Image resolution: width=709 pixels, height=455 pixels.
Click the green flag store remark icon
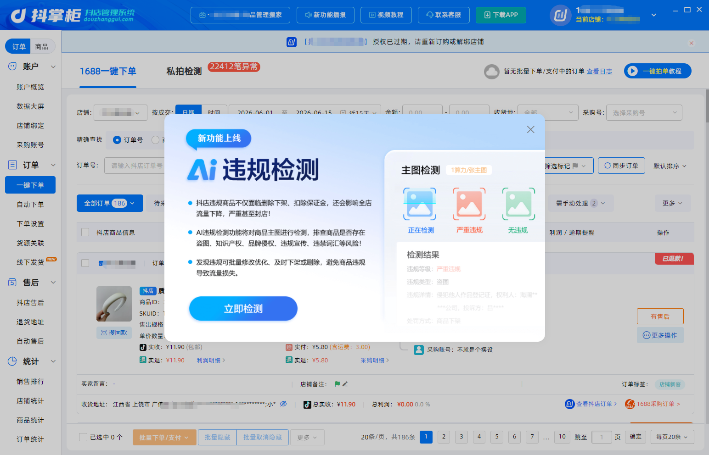click(x=338, y=384)
